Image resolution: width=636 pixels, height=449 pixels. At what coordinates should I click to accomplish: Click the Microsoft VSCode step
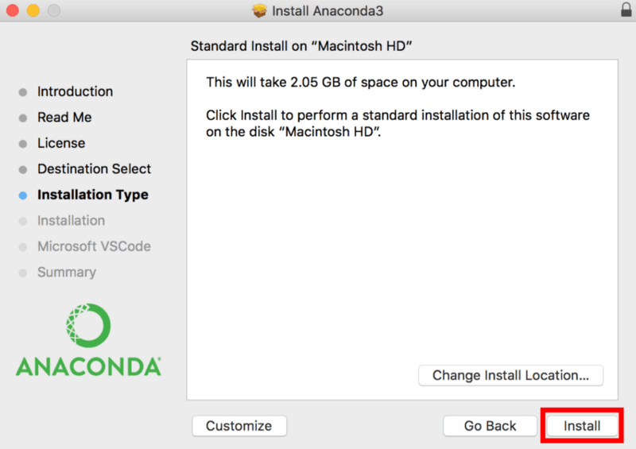[x=94, y=246]
